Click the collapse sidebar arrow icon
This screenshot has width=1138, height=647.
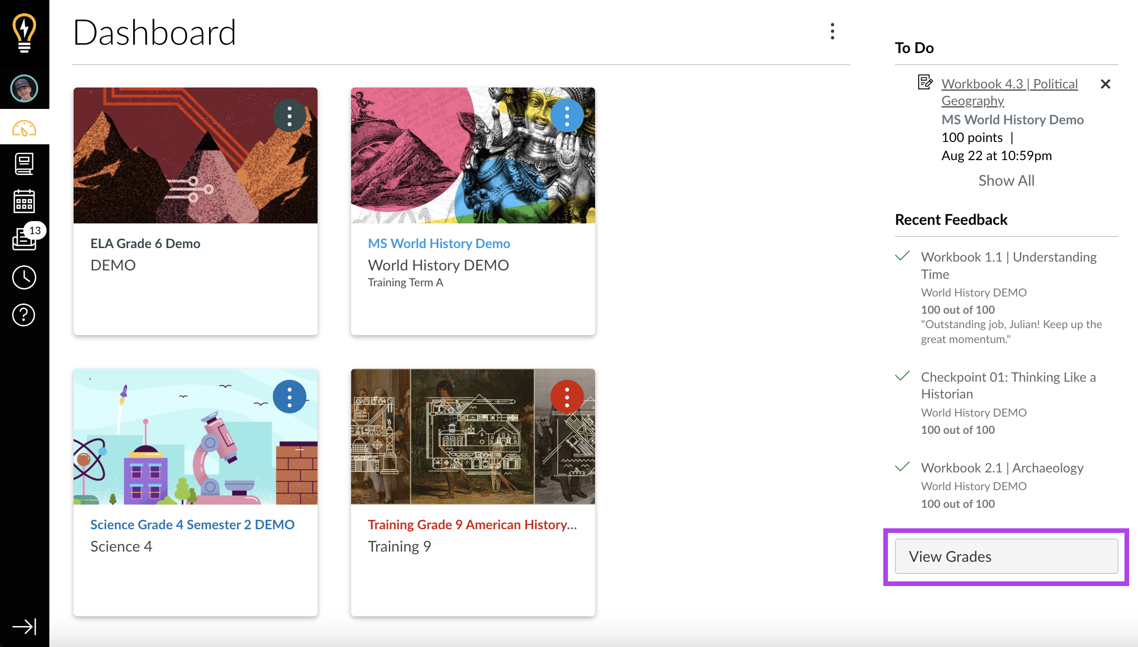24,626
